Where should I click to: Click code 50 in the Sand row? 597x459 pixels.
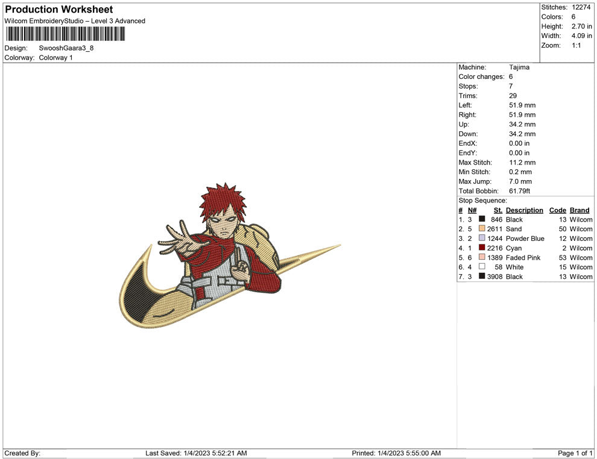pos(563,229)
